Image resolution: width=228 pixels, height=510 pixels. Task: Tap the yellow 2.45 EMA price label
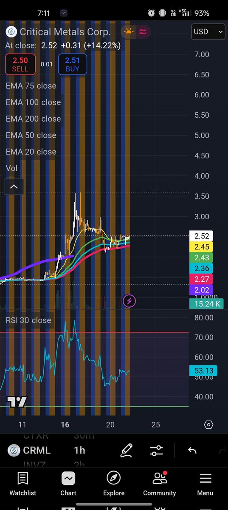tap(201, 247)
